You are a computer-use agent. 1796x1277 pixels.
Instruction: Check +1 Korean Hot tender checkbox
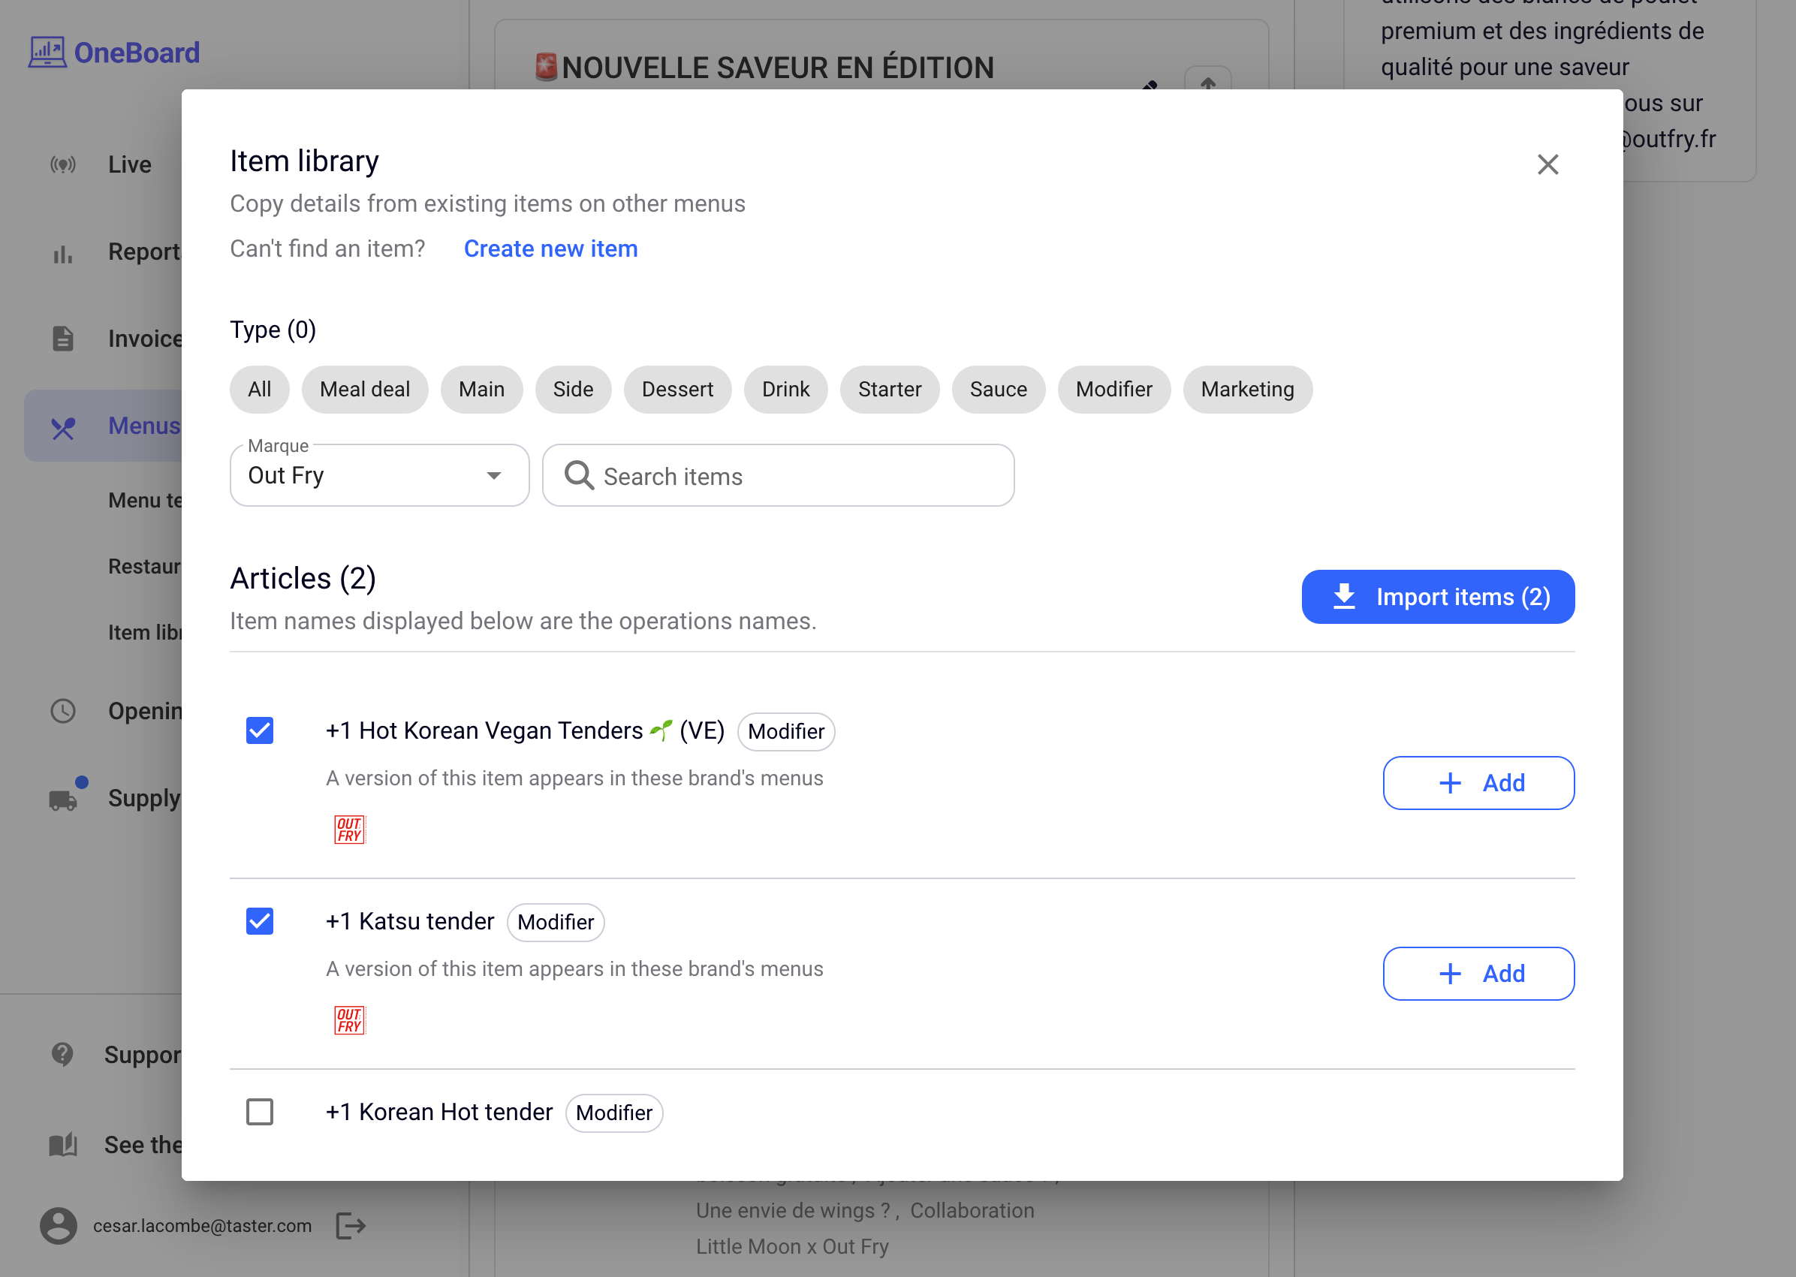tap(260, 1112)
